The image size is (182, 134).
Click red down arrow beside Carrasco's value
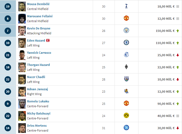(x=178, y=55)
